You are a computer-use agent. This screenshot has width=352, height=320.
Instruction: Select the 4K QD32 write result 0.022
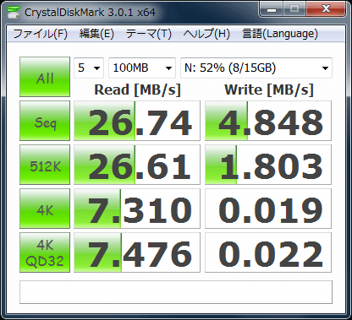pyautogui.click(x=268, y=252)
